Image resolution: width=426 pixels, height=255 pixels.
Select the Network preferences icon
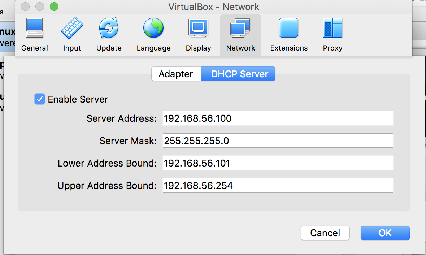pyautogui.click(x=241, y=35)
